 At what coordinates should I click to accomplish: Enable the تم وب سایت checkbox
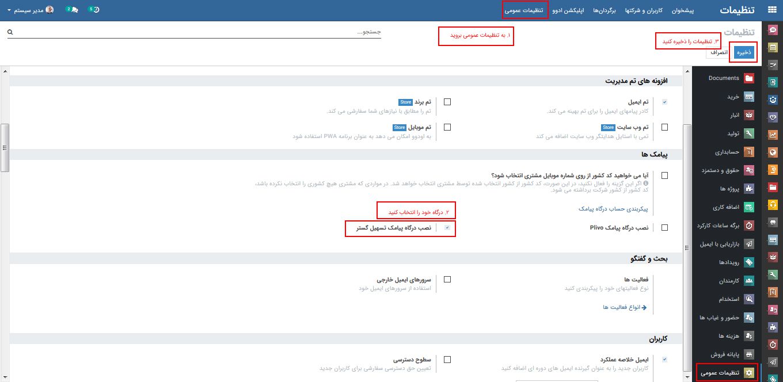(665, 127)
